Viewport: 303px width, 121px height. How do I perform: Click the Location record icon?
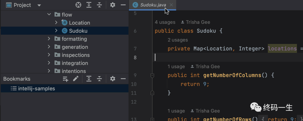coord(64,23)
